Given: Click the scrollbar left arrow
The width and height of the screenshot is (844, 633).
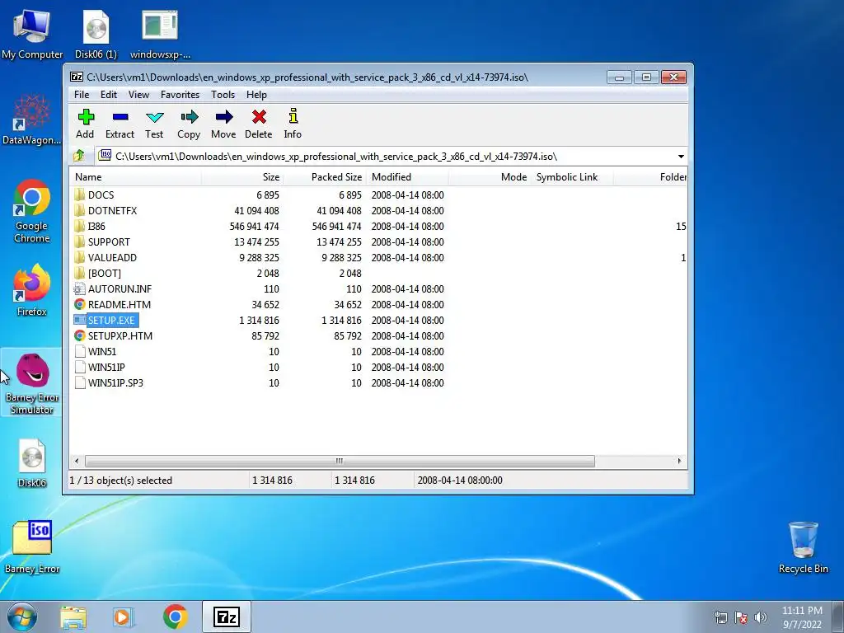Looking at the screenshot, I should 77,462.
